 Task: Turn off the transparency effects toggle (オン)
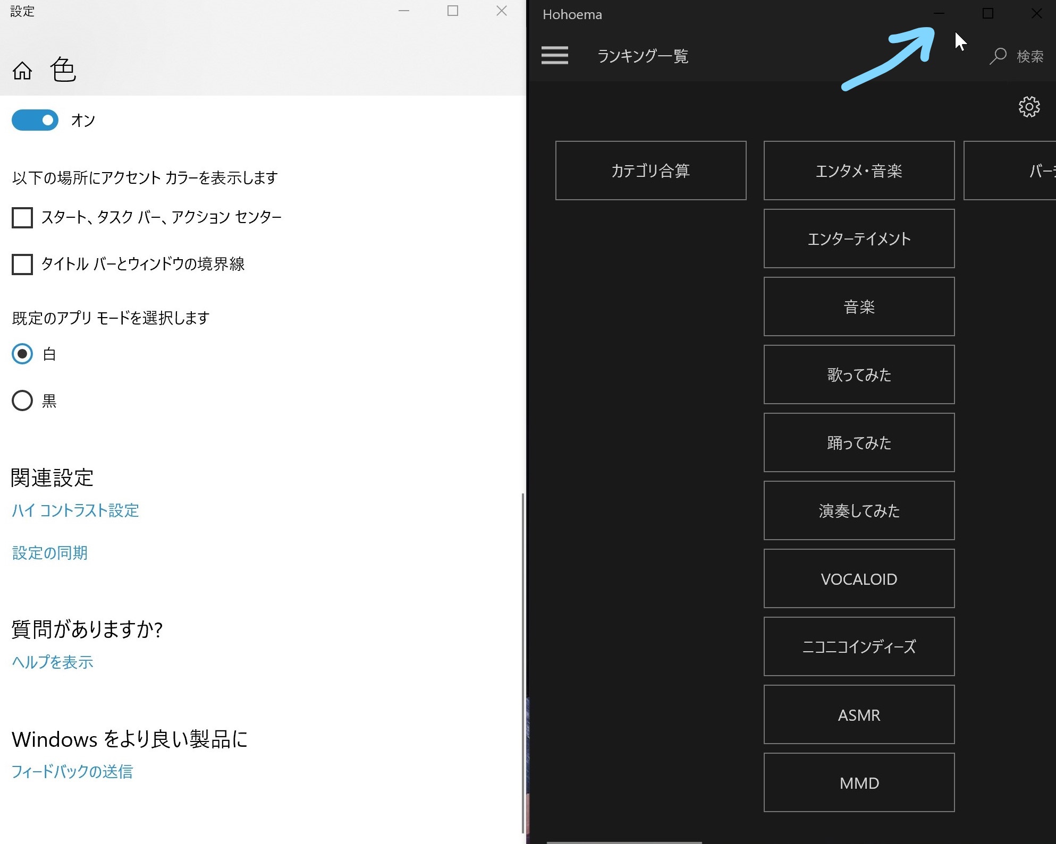coord(34,120)
